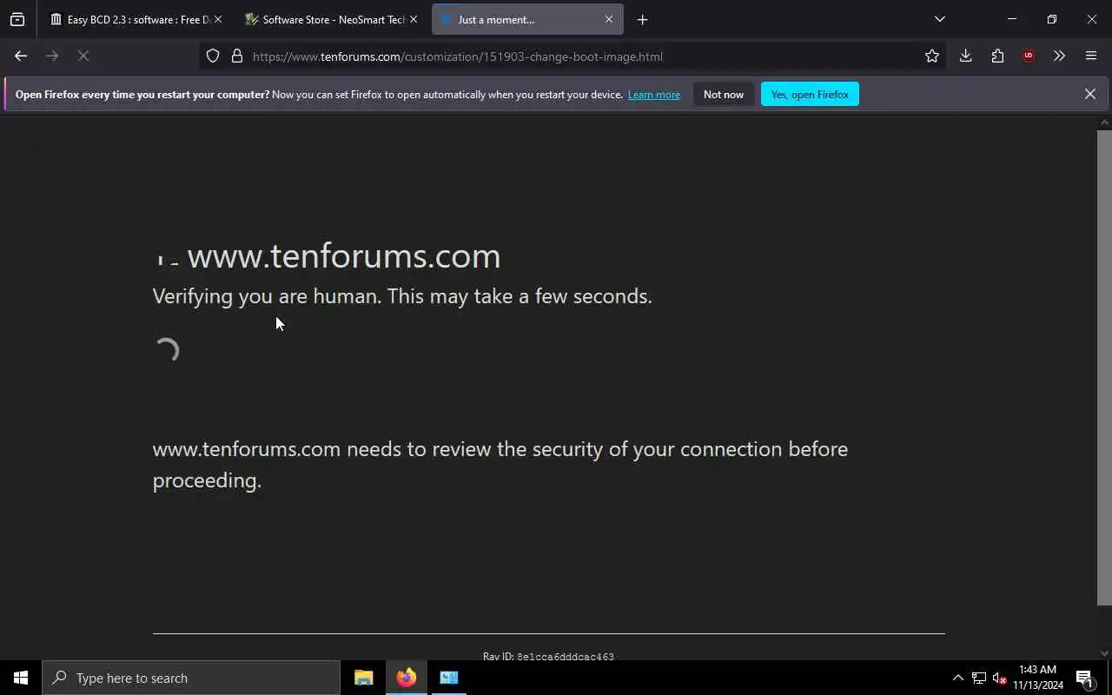Close the Easy BCD 2.3 tab
This screenshot has height=695, width=1112.
[217, 19]
